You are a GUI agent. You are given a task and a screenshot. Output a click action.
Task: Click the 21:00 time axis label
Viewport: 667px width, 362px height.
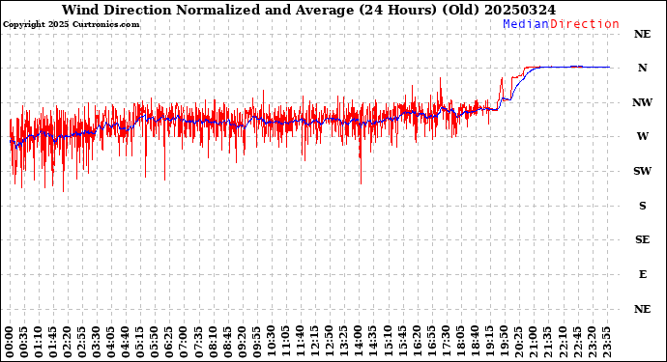point(534,343)
